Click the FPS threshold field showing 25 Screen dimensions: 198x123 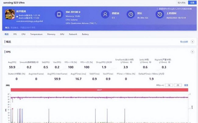[x=178, y=85]
